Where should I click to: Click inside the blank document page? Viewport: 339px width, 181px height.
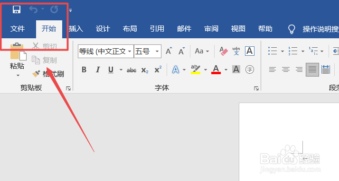pyautogui.click(x=289, y=142)
